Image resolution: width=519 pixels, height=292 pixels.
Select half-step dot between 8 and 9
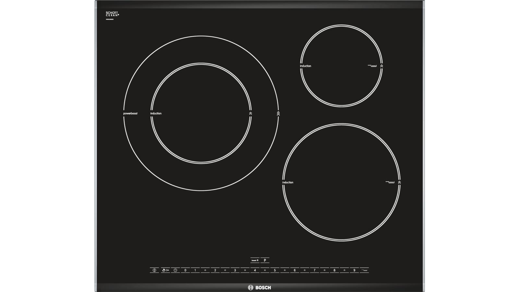(344, 270)
